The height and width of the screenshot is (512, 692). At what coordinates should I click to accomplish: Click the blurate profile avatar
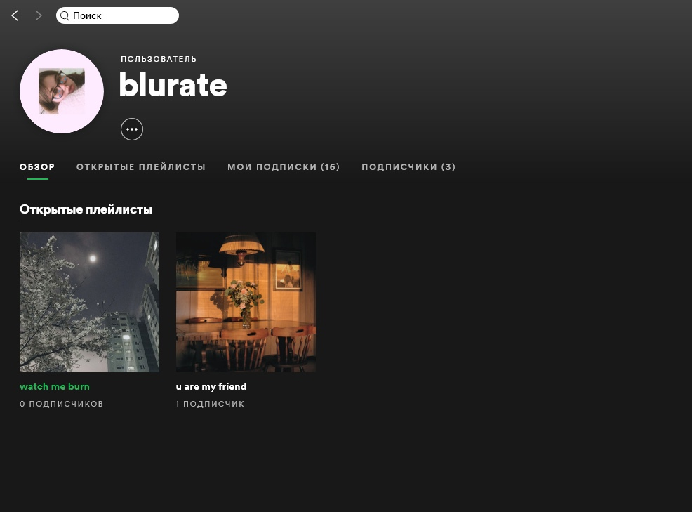[x=62, y=91]
